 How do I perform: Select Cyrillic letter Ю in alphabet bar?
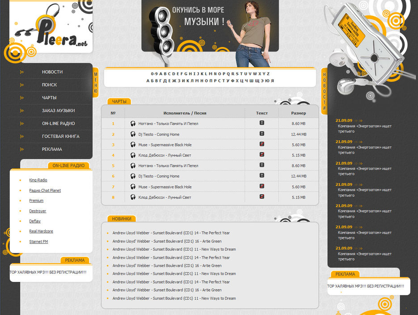click(267, 81)
